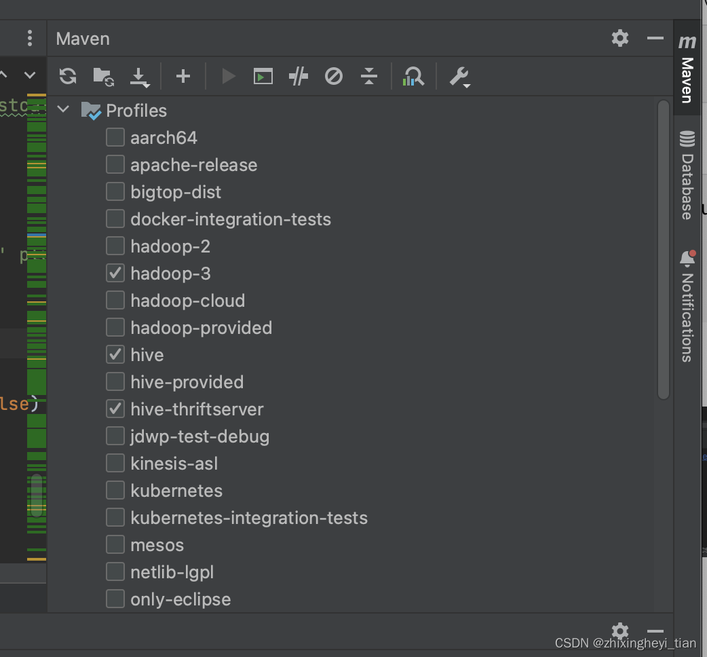Enable the jdwp-test-debug profile

(x=115, y=436)
